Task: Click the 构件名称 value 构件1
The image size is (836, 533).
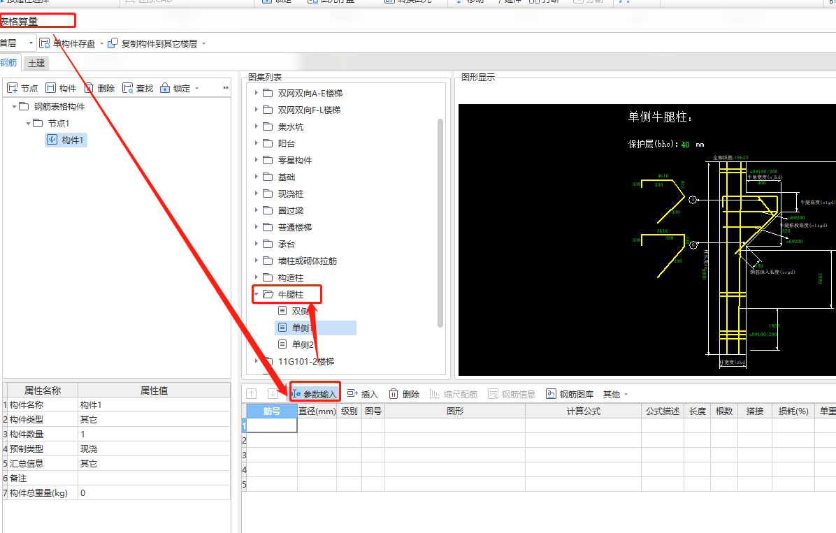Action: [154, 405]
